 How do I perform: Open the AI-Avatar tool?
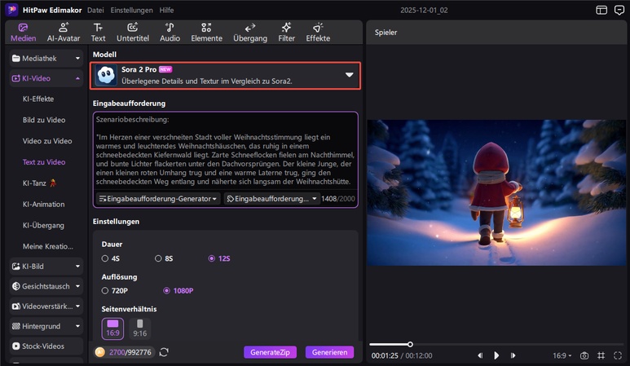pyautogui.click(x=64, y=32)
